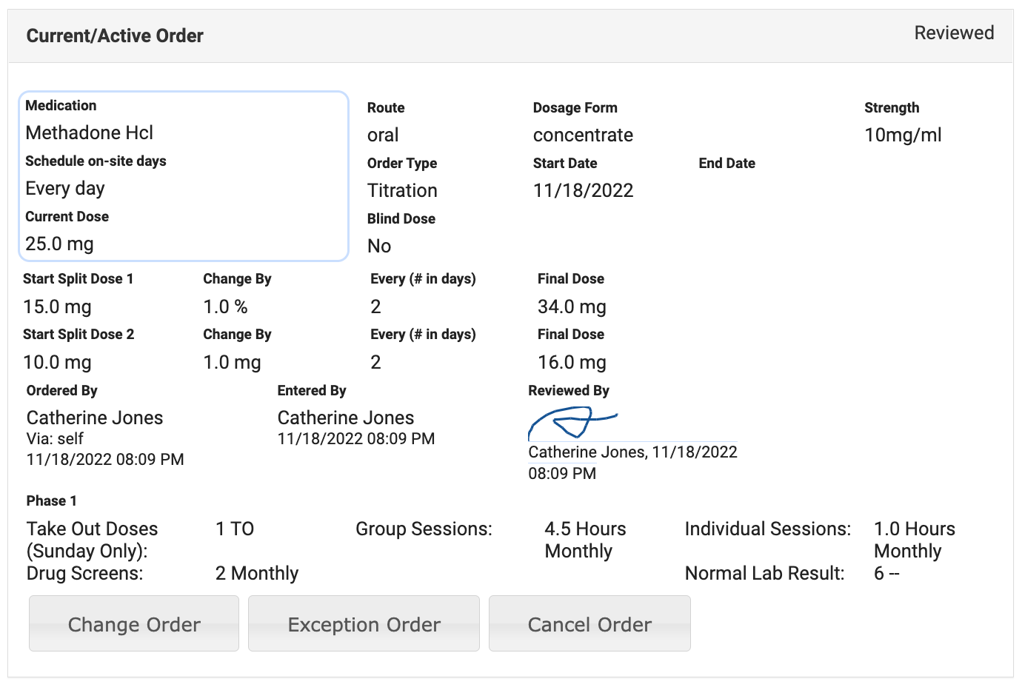This screenshot has height=690, width=1022.
Task: Click the Reviewed status label
Action: tap(954, 33)
